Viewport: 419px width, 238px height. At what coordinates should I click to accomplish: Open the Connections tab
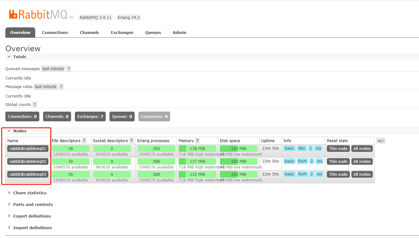[x=55, y=33]
